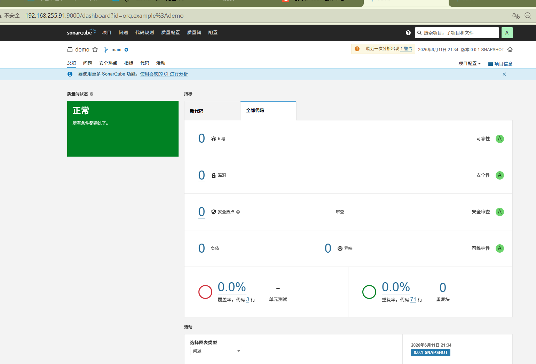This screenshot has width=536, height=364.
Task: Open 质量配置 in top navigation
Action: pyautogui.click(x=171, y=33)
